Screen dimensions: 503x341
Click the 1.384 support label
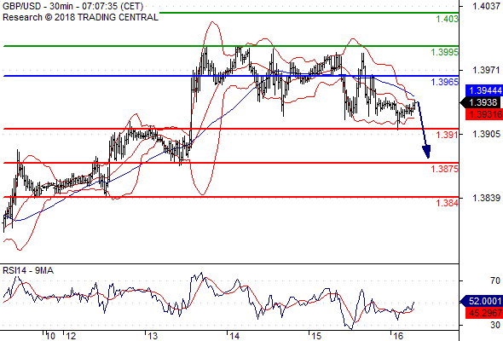tap(448, 203)
